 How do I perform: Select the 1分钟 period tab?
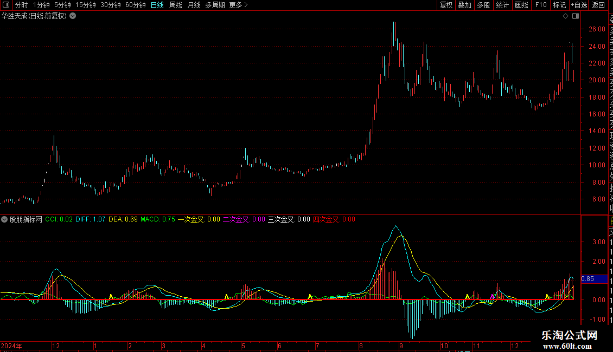point(41,5)
